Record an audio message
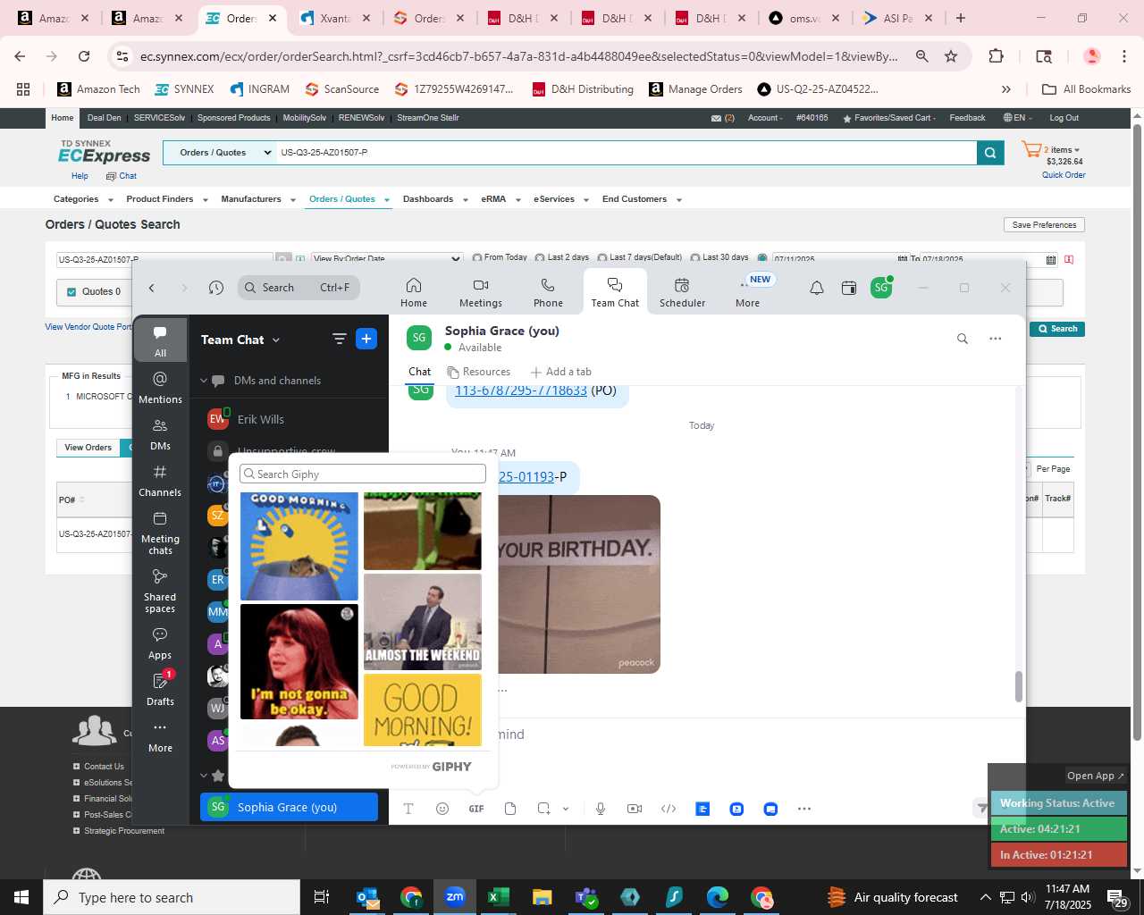This screenshot has height=915, width=1144. click(601, 809)
